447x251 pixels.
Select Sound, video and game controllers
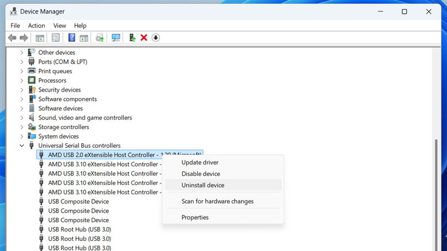point(85,118)
